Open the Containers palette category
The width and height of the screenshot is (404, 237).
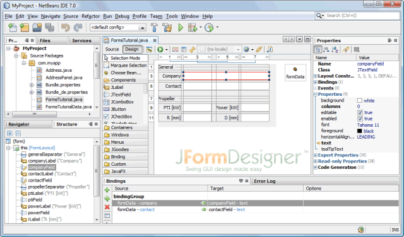click(126, 127)
